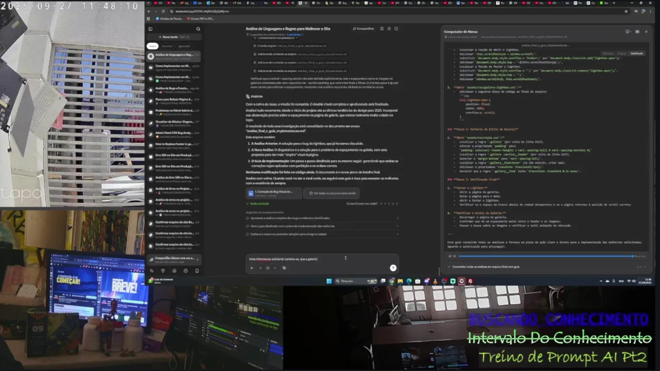Send the message with arrow button

click(393, 267)
